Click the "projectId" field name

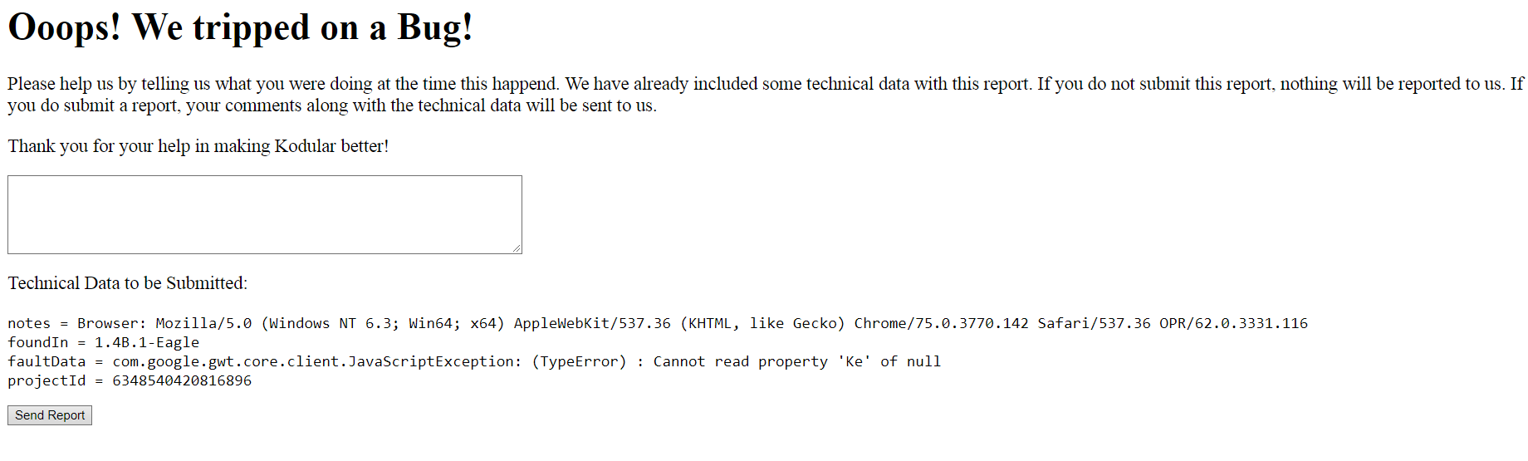point(47,380)
